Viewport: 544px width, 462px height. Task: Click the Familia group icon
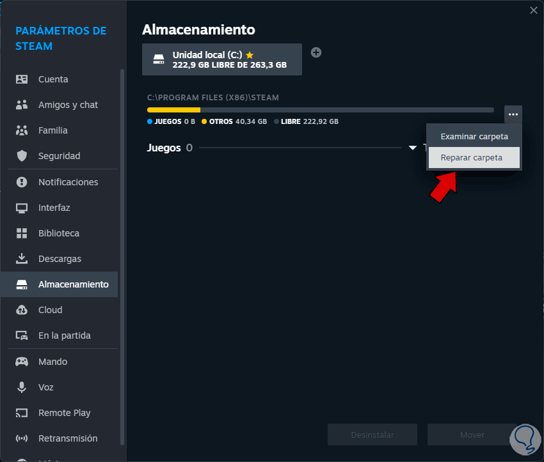tap(22, 130)
